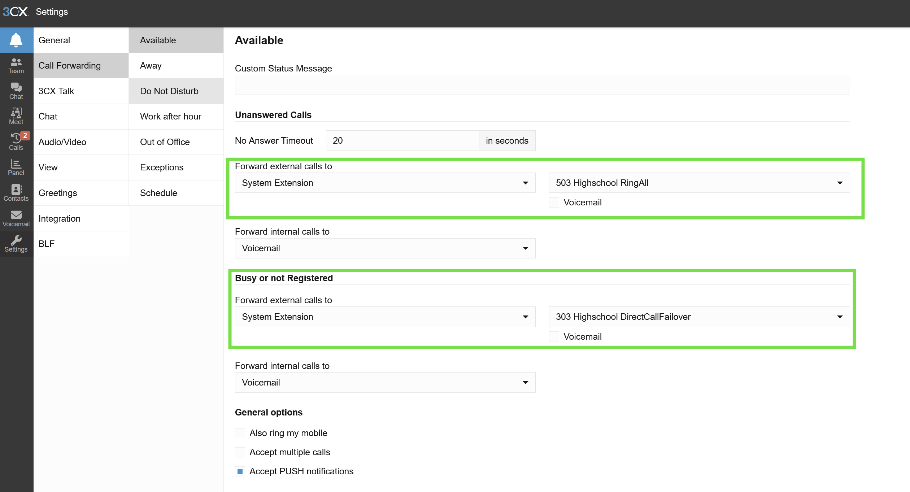Select the Do Not Disturb tab
This screenshot has width=910, height=492.
point(176,91)
